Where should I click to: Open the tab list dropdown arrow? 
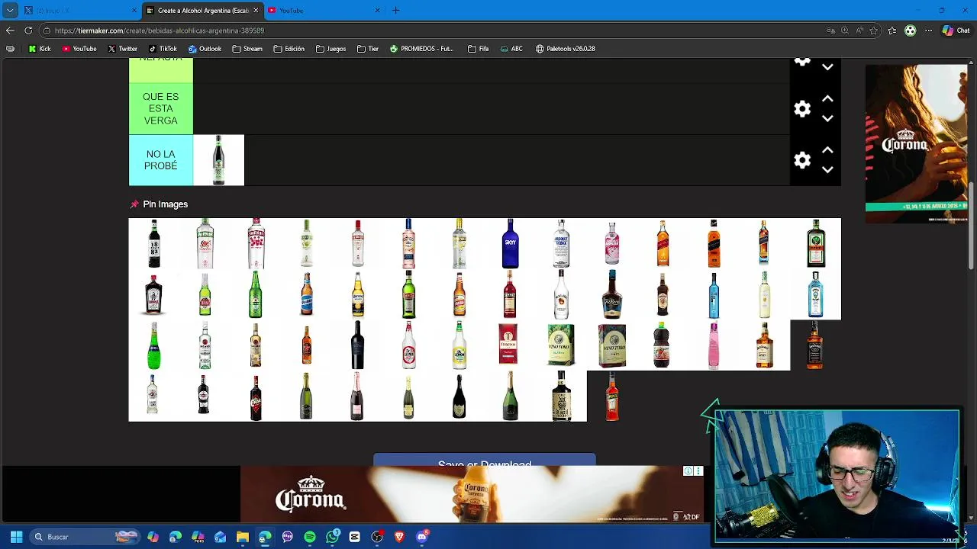(10, 11)
